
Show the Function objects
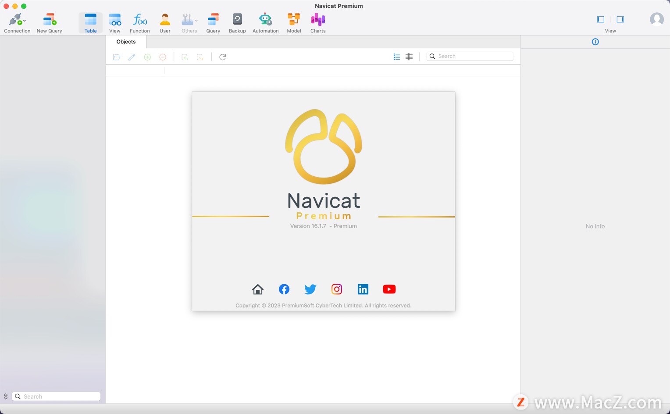pyautogui.click(x=140, y=23)
